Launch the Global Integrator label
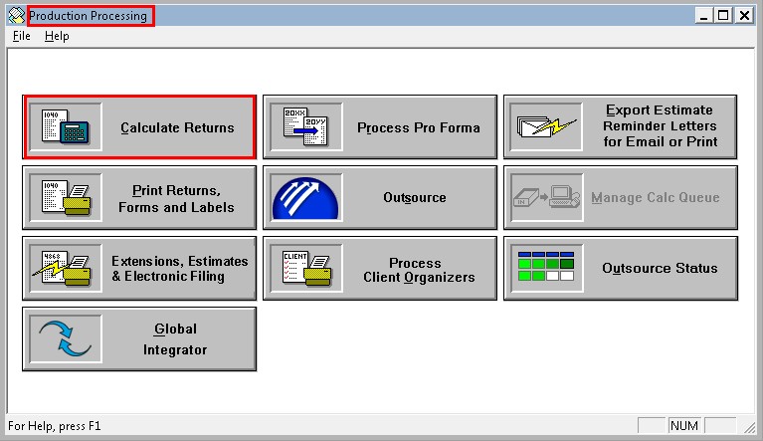This screenshot has height=441, width=763. [175, 339]
